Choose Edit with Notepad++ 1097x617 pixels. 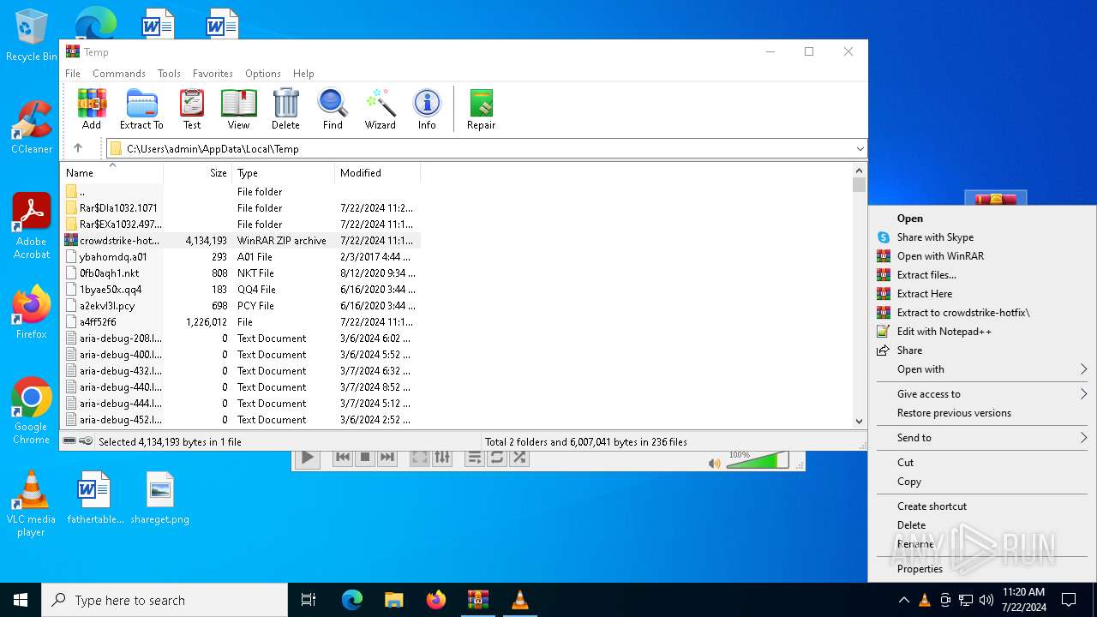tap(982, 332)
